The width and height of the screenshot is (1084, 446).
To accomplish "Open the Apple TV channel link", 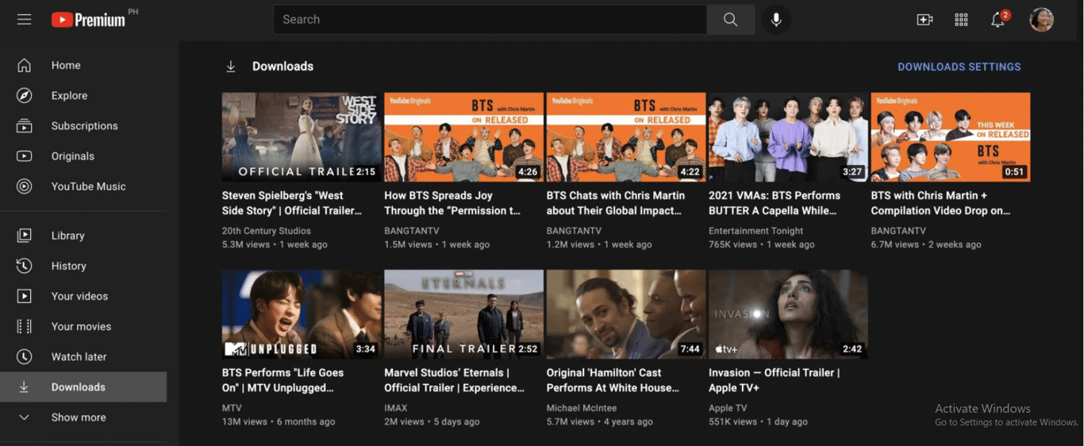I will coord(728,408).
